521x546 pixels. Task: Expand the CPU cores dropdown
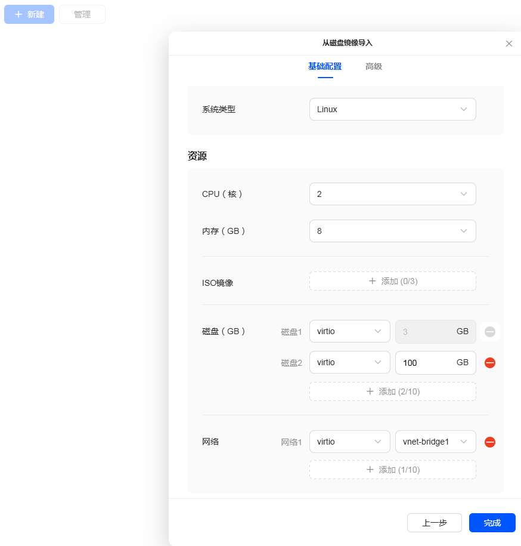392,194
